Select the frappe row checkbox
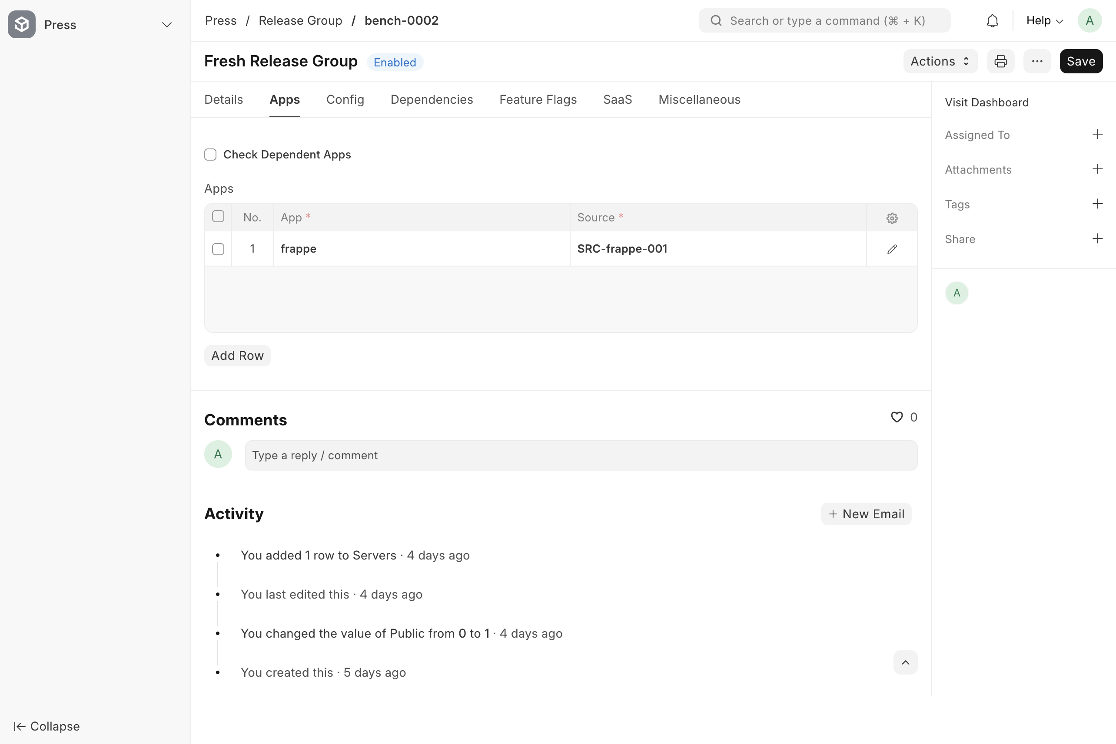This screenshot has height=744, width=1116. point(218,249)
